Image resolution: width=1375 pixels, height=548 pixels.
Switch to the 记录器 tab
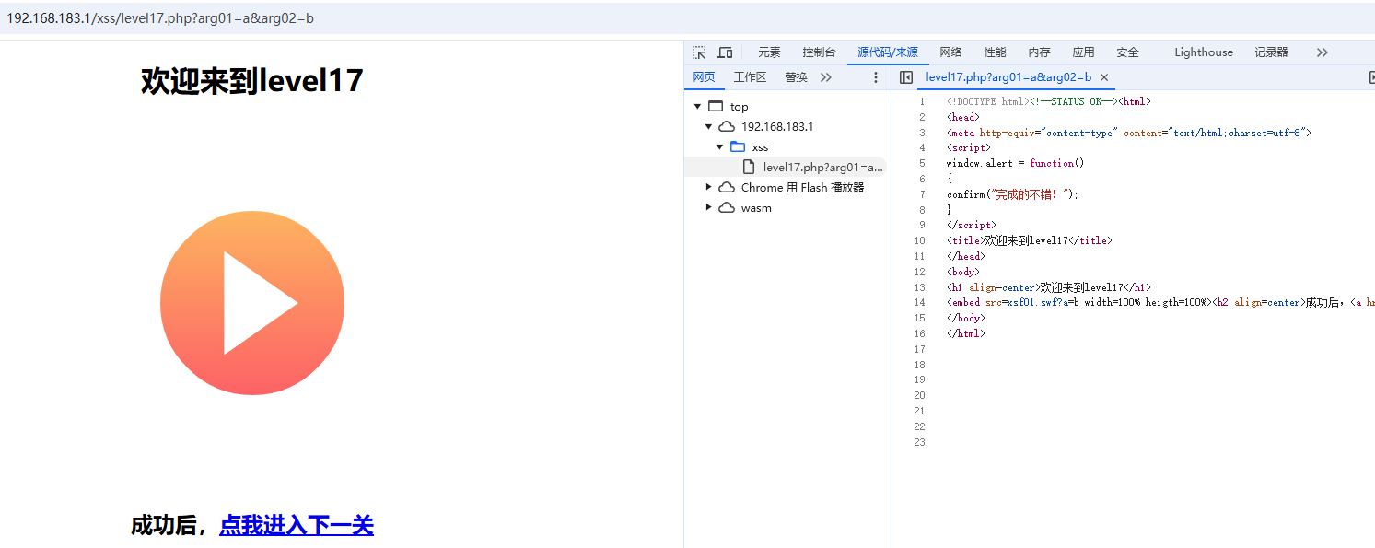click(1271, 52)
